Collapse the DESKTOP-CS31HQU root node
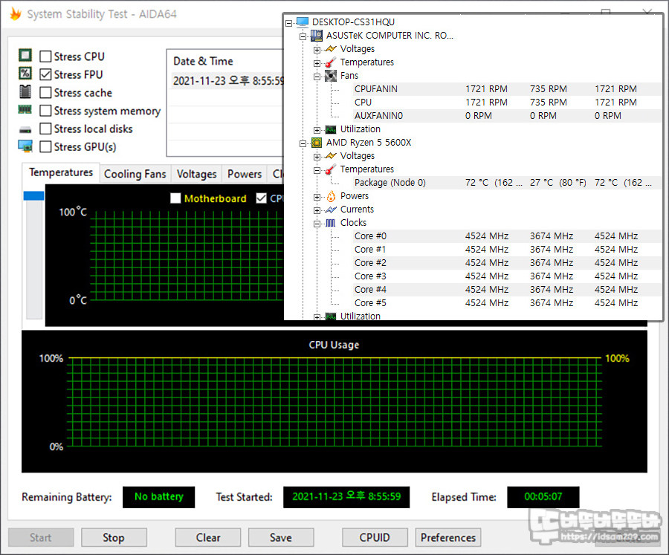The width and height of the screenshot is (669, 555). pos(289,23)
